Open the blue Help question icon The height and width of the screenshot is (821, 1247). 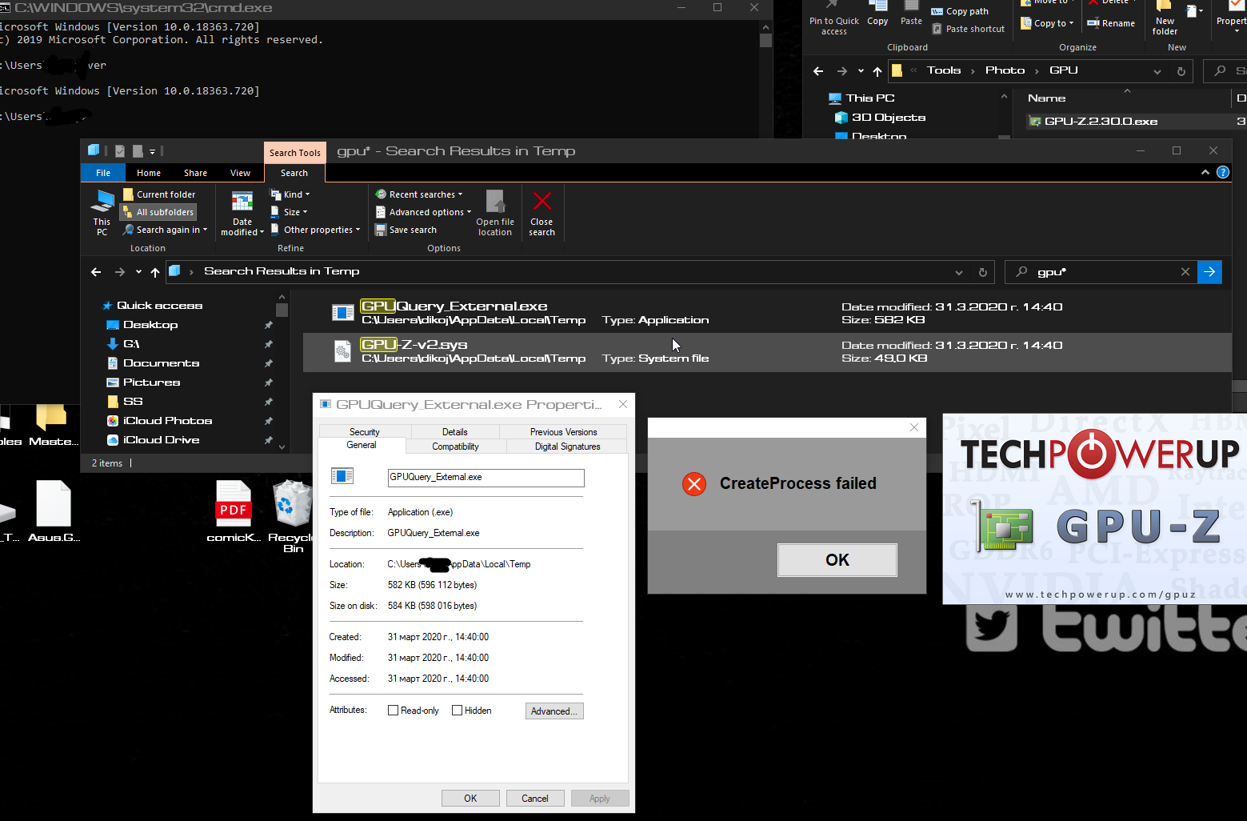click(x=1223, y=172)
